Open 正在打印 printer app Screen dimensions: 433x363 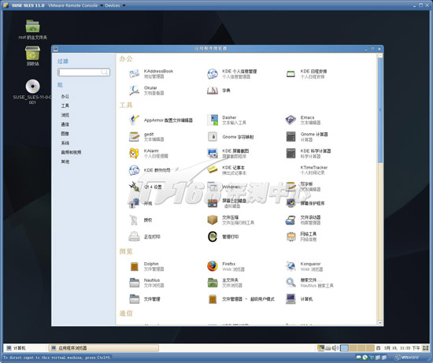[144, 237]
